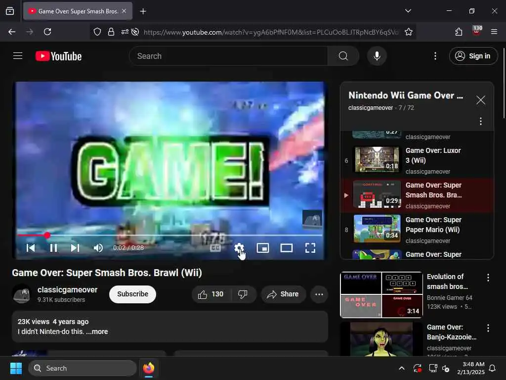Viewport: 506px width, 380px height.
Task: Go back in the browser
Action: pos(12,32)
